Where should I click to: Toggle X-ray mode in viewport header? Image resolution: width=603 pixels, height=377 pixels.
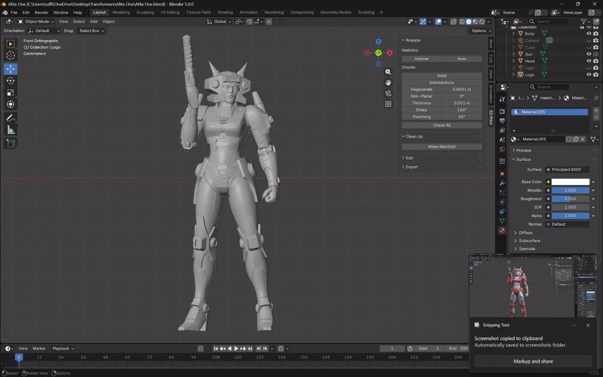coord(454,22)
